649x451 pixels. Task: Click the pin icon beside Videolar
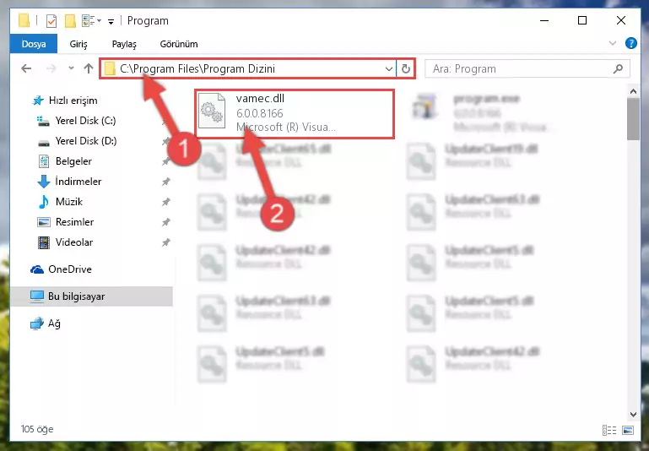coord(166,242)
